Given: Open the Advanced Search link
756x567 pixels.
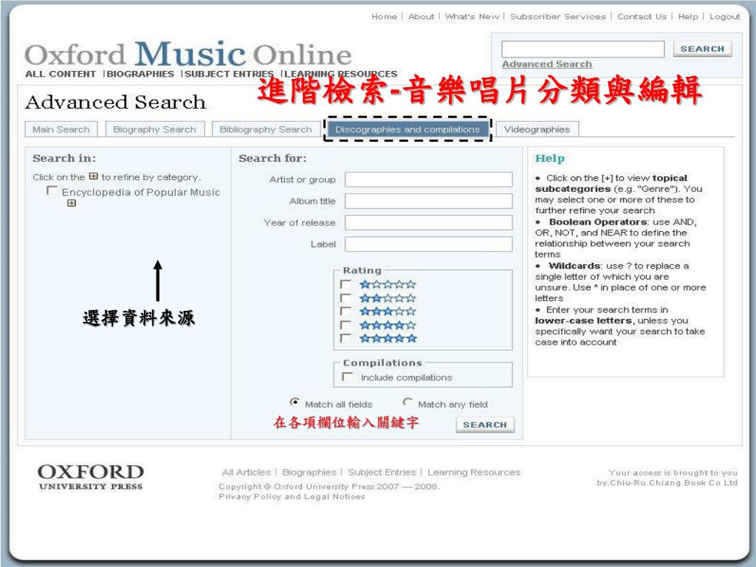Looking at the screenshot, I should (x=547, y=64).
